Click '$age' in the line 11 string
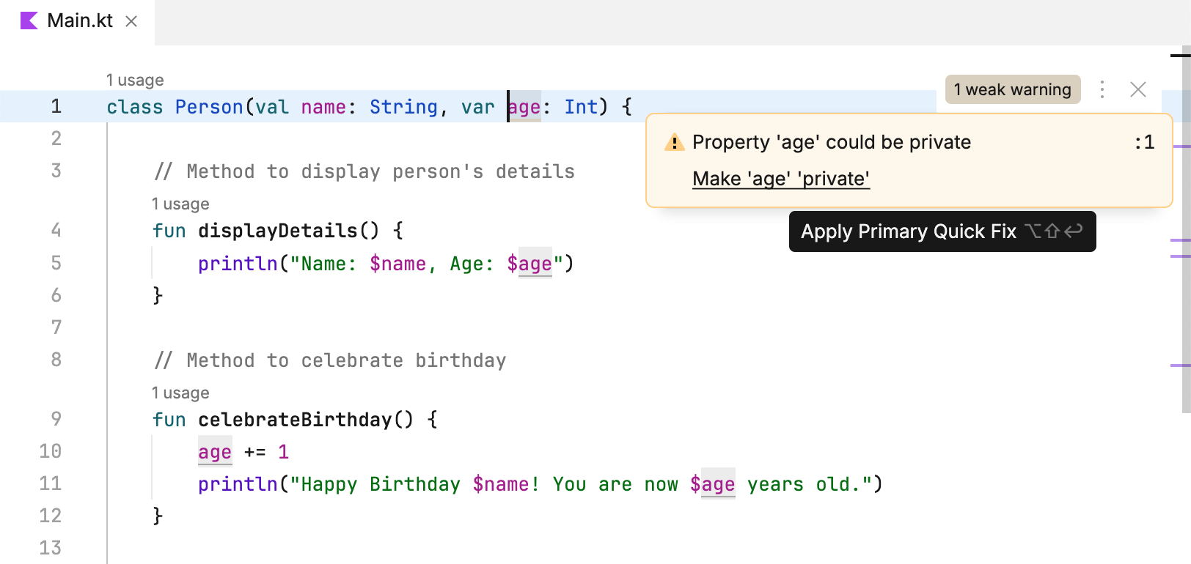The image size is (1191, 564). (x=712, y=484)
